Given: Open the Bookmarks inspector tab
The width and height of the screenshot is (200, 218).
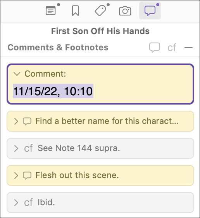Looking at the screenshot, I should click(x=75, y=11).
